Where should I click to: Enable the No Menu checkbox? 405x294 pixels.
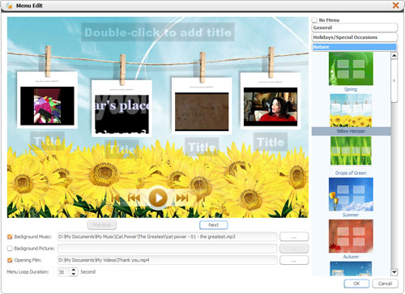point(314,20)
